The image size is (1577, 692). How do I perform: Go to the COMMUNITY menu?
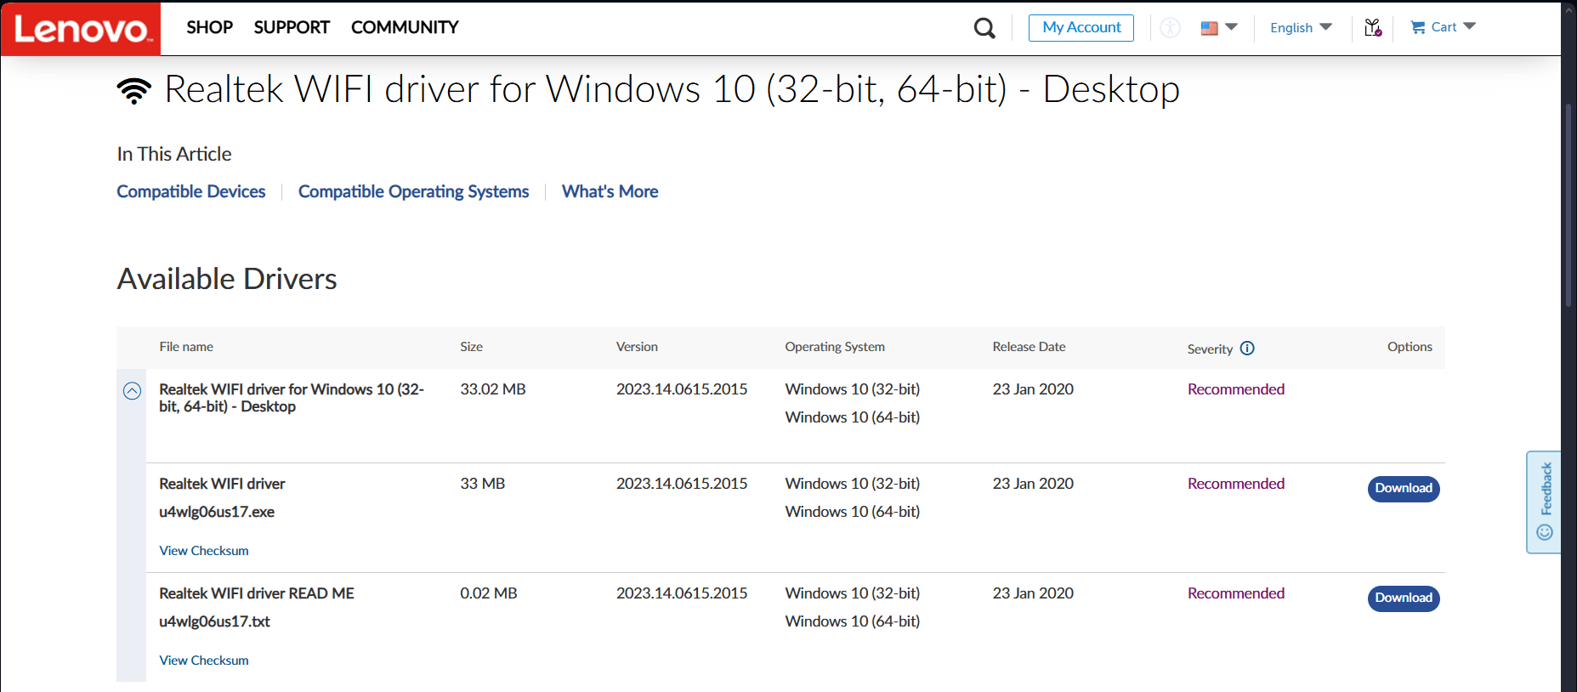point(405,27)
